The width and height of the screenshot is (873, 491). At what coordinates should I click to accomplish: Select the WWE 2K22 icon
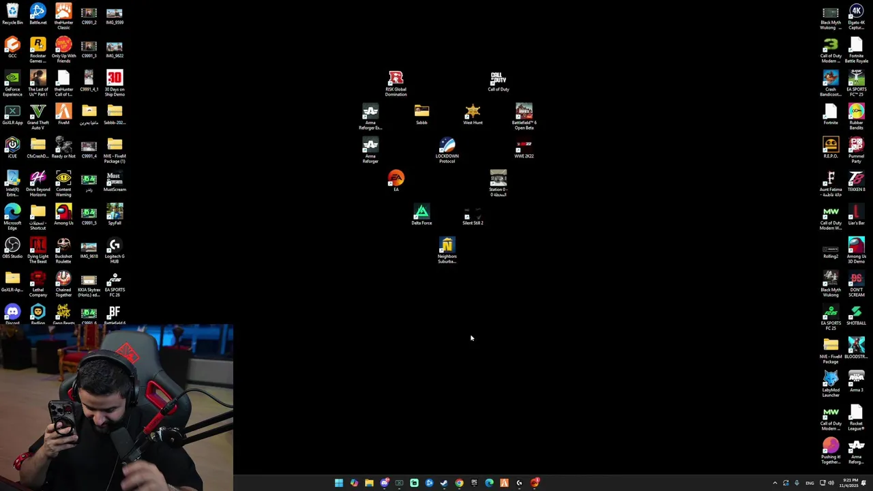[x=524, y=147]
